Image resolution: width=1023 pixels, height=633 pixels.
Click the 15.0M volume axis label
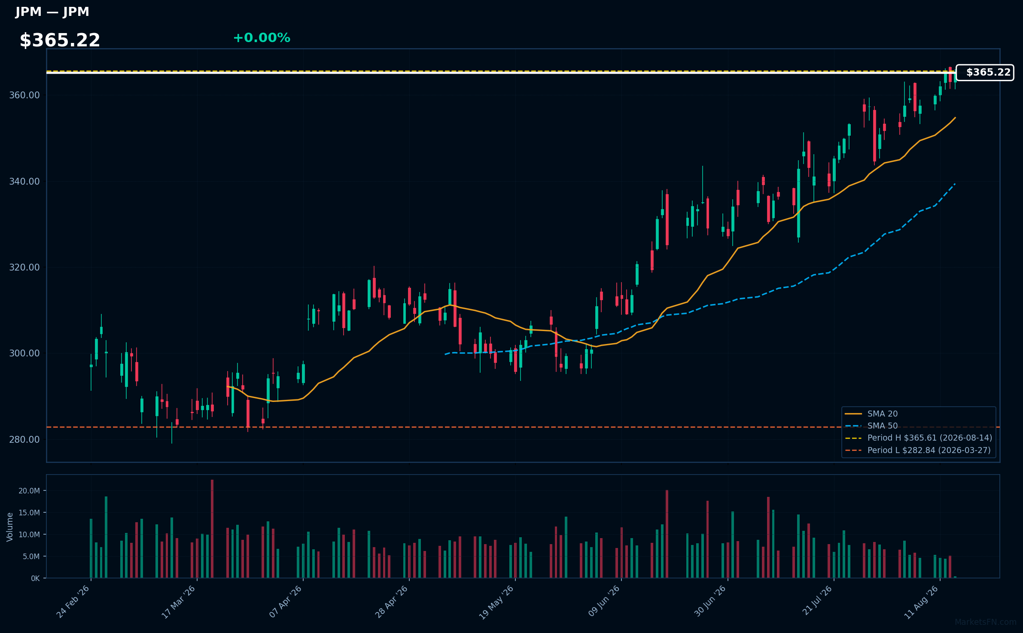pyautogui.click(x=29, y=513)
